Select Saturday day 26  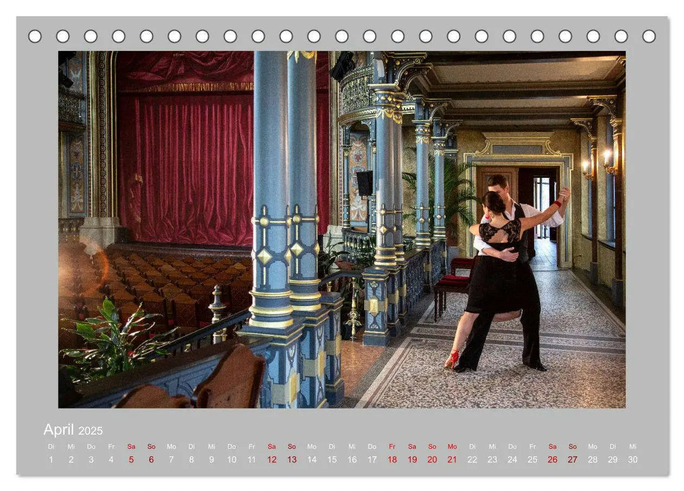(553, 460)
